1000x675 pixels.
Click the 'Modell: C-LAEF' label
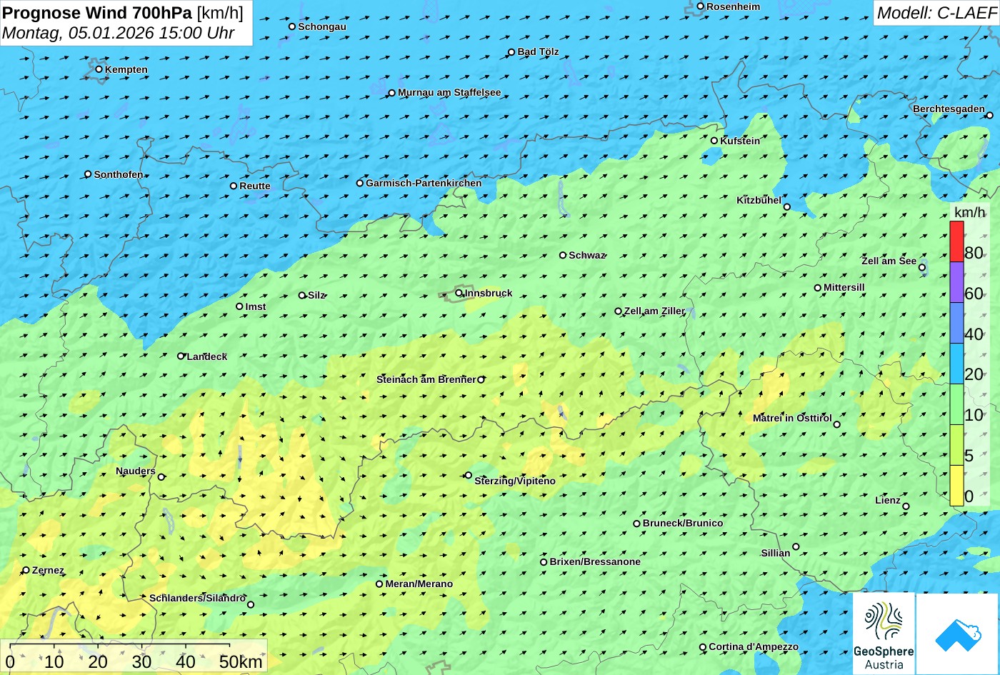coord(936,13)
